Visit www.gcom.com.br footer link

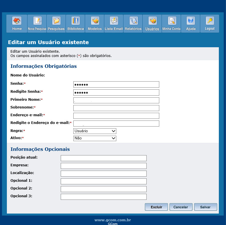tap(113, 220)
